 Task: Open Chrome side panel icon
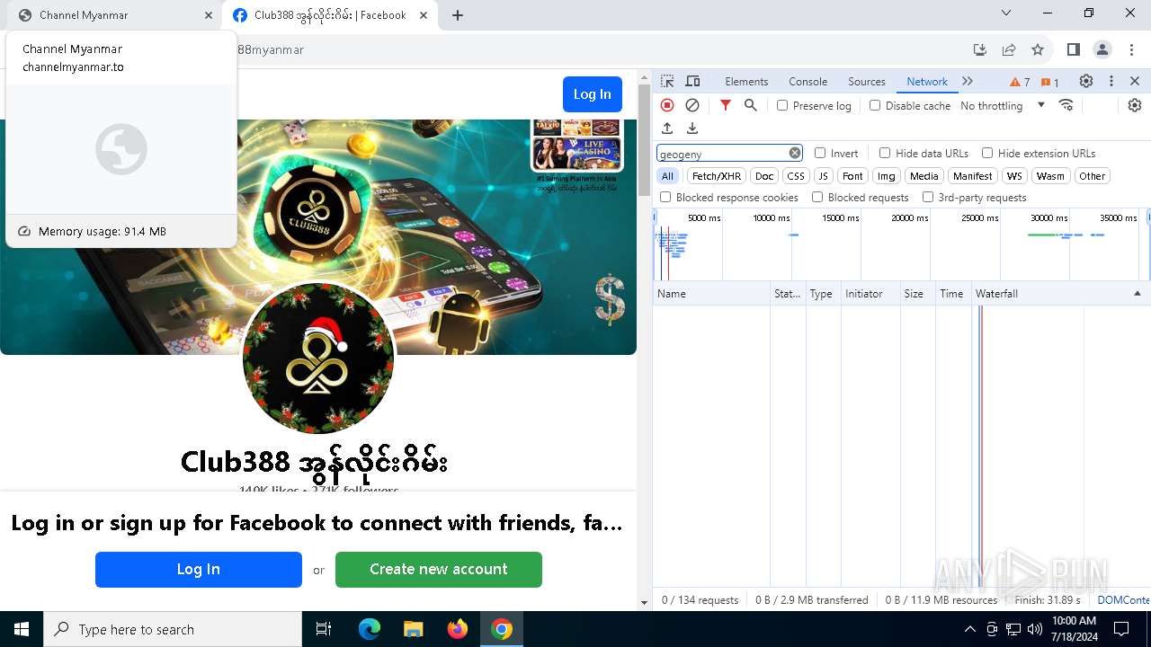(1073, 49)
